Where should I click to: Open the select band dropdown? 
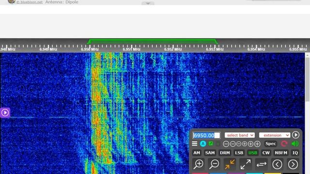(240, 135)
